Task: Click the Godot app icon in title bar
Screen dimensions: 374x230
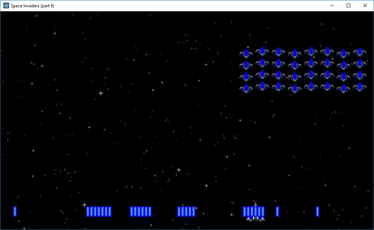Action: (6, 5)
